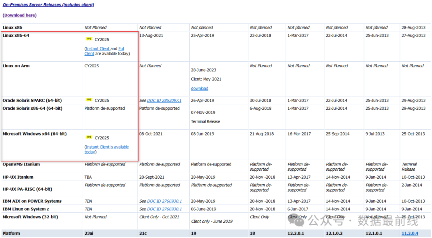Select 'IBM AIX on POWER Systems' row header
Image resolution: width=432 pixels, height=238 pixels.
coord(32,201)
